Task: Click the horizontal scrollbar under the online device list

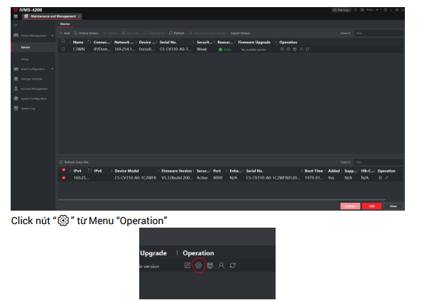Action: click(x=222, y=200)
